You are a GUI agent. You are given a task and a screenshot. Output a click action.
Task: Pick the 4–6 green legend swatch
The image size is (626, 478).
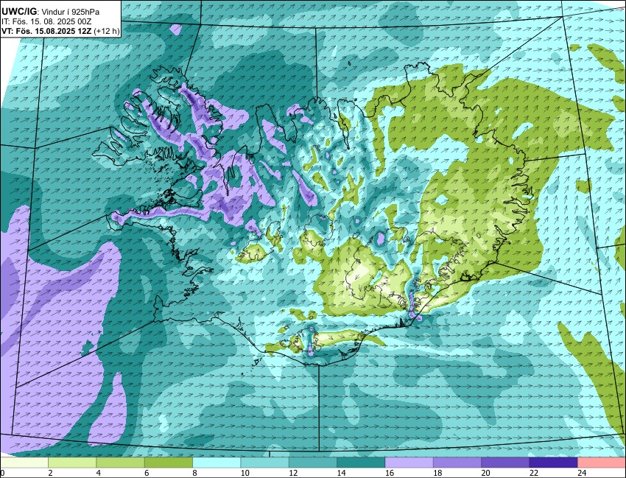(120, 463)
